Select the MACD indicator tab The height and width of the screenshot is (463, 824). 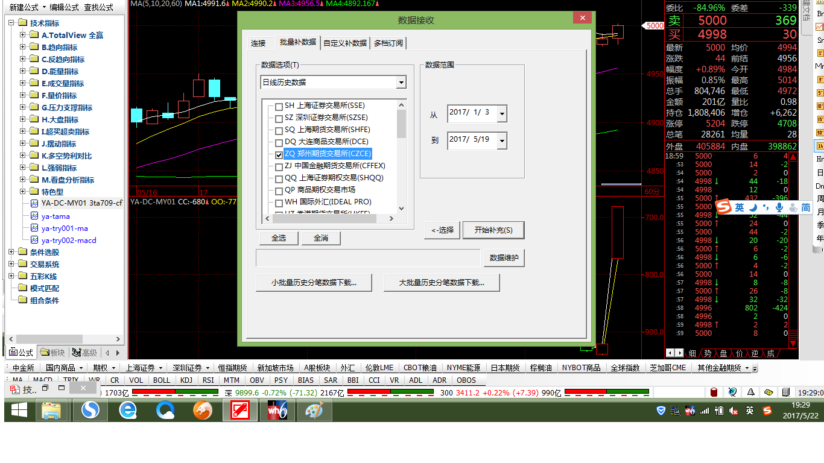click(x=43, y=380)
